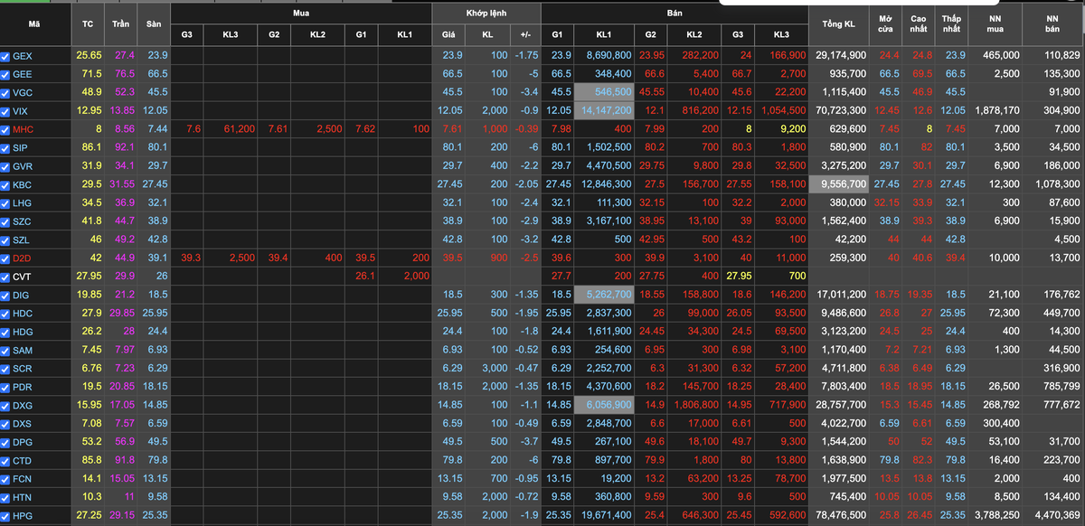
Task: Click the Cao nhất column header
Action: tap(919, 23)
